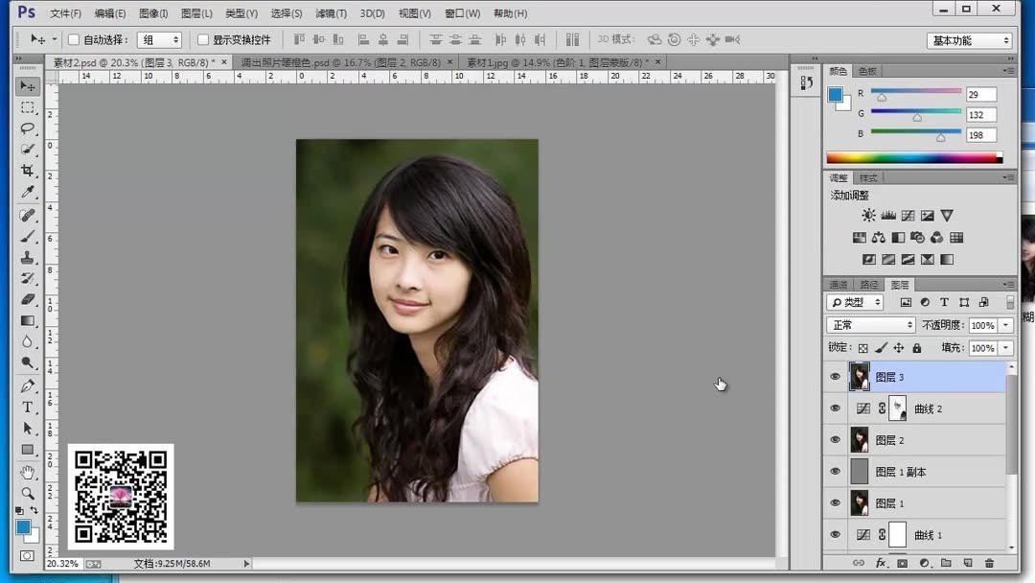Image resolution: width=1035 pixels, height=583 pixels.
Task: Hide the 图层 2 layer visibility
Action: tap(836, 439)
